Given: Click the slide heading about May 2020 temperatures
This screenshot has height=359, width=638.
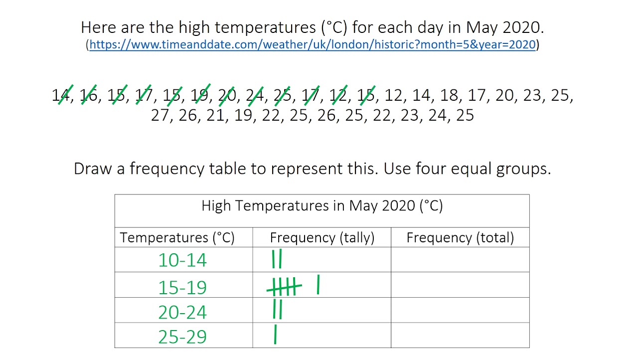Looking at the screenshot, I should [312, 27].
